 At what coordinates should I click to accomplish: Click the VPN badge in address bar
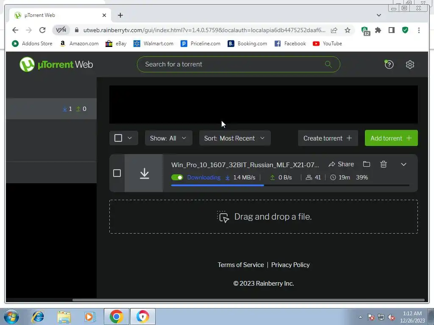click(x=61, y=30)
